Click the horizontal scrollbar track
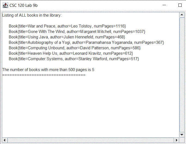Screen dimensions: 186x144 pos(90,140)
